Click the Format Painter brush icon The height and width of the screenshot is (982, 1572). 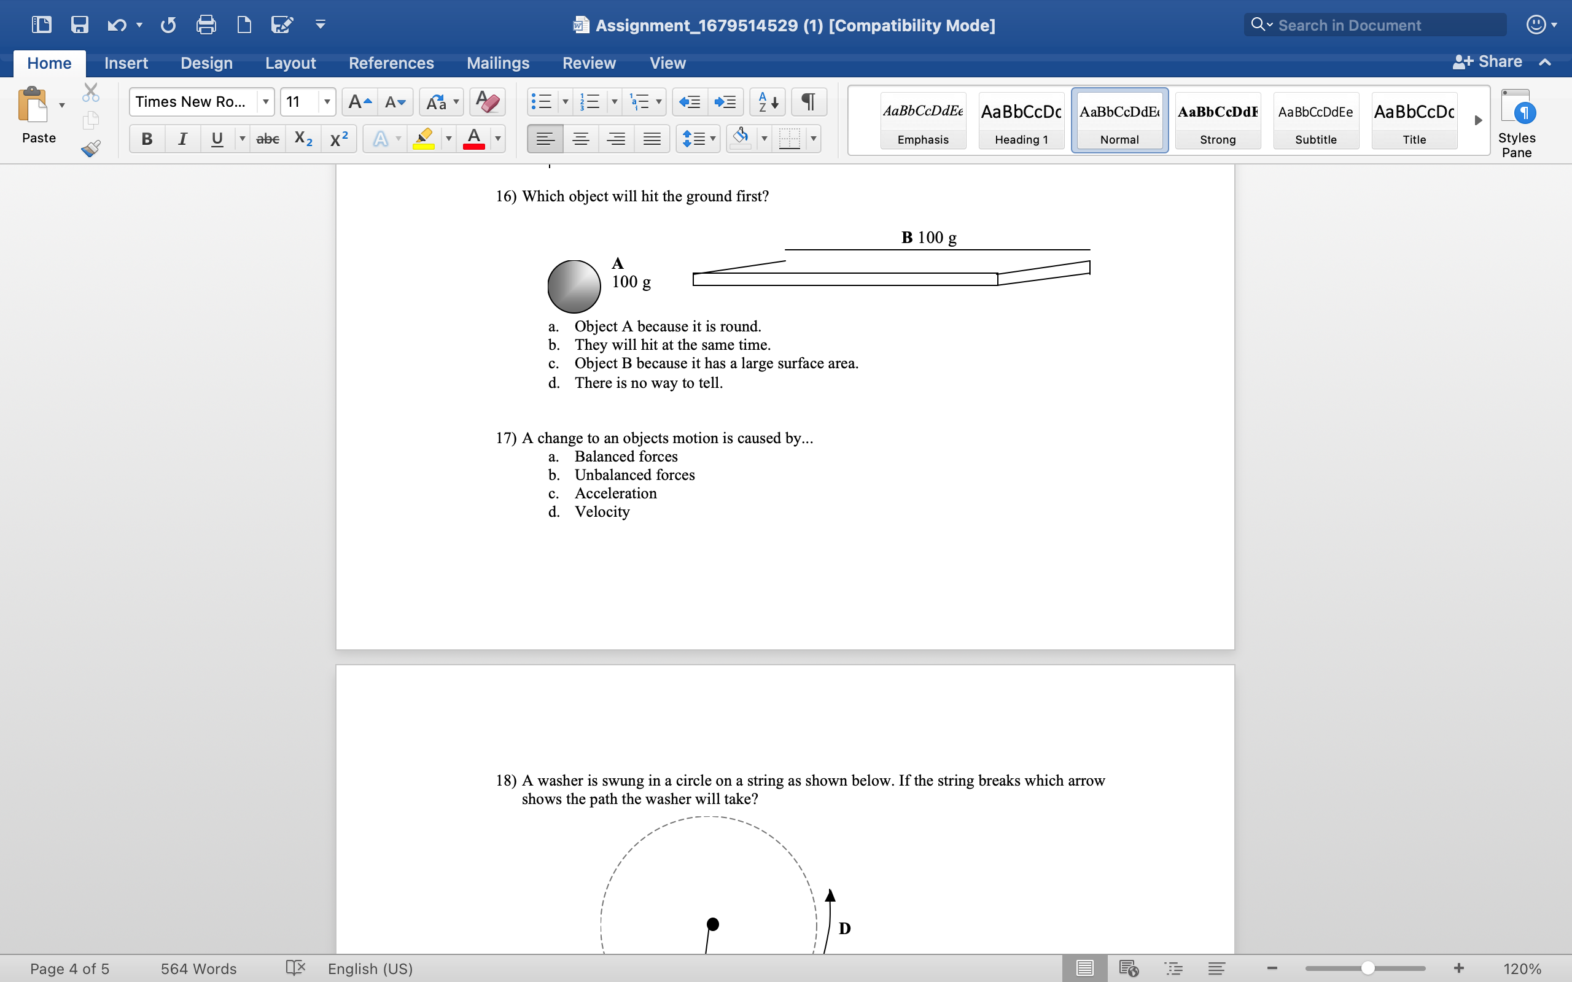[x=90, y=149]
